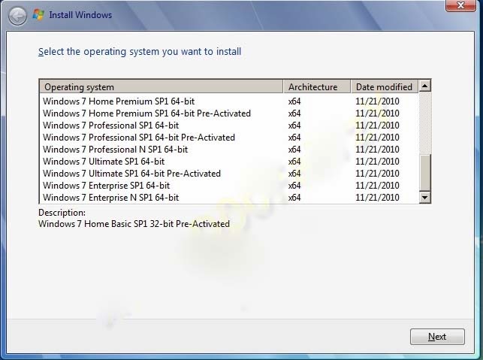Screen dimensions: 483x360
Task: Click the Install Windows title text
Action: [80, 15]
